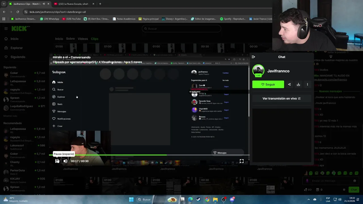
Task: Open Notas Académicas bookmark
Action: (x=124, y=19)
